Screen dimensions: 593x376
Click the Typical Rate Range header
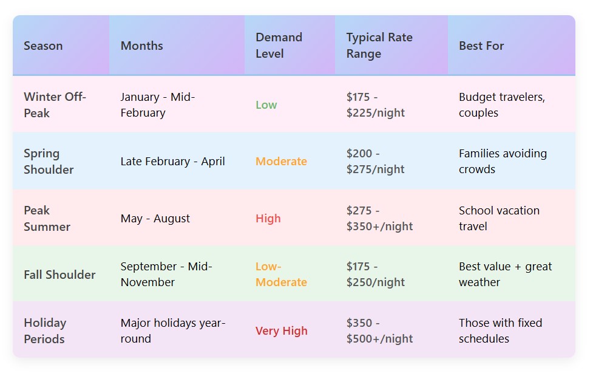[379, 46]
